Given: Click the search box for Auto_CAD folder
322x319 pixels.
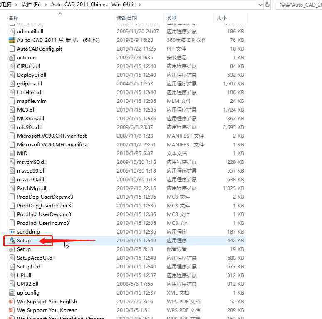Looking at the screenshot, I should pos(299,5).
